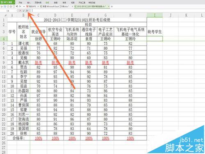
Task: Click the Save icon in quick access toolbar
Action: tap(5, 7)
